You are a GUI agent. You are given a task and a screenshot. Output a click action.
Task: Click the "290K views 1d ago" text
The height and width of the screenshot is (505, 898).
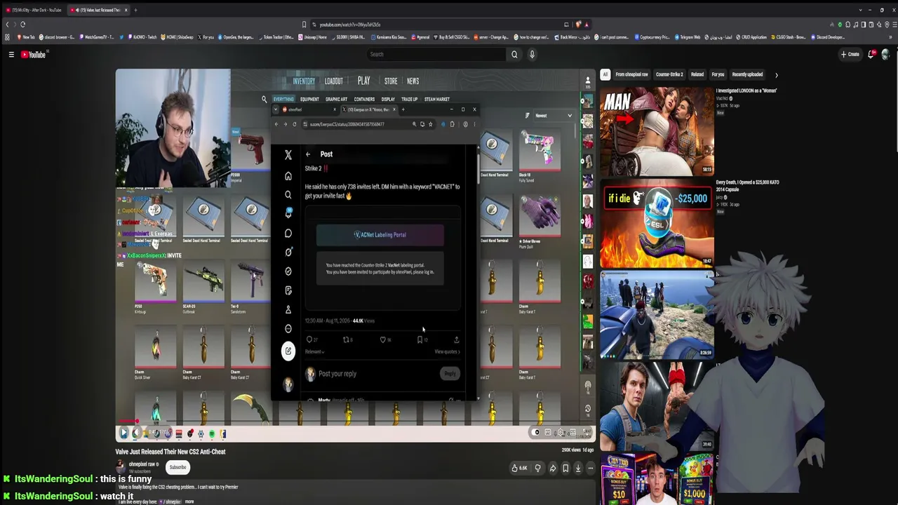click(x=577, y=450)
